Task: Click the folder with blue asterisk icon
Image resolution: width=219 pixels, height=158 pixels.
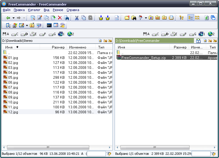Action: pos(151,18)
